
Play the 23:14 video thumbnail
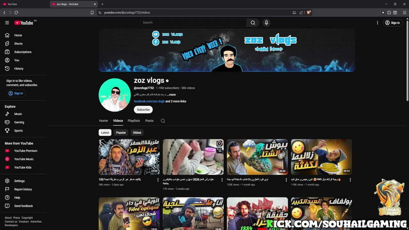321,157
